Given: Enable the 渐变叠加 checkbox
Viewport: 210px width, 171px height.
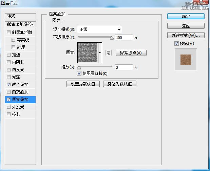Looking at the screenshot, I should pos(8,92).
